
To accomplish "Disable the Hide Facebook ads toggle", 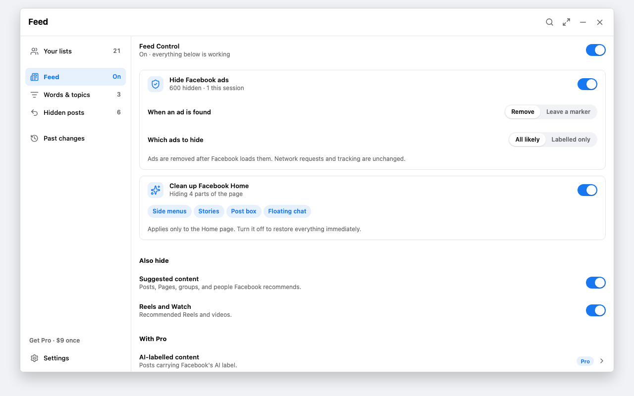I will click(587, 84).
